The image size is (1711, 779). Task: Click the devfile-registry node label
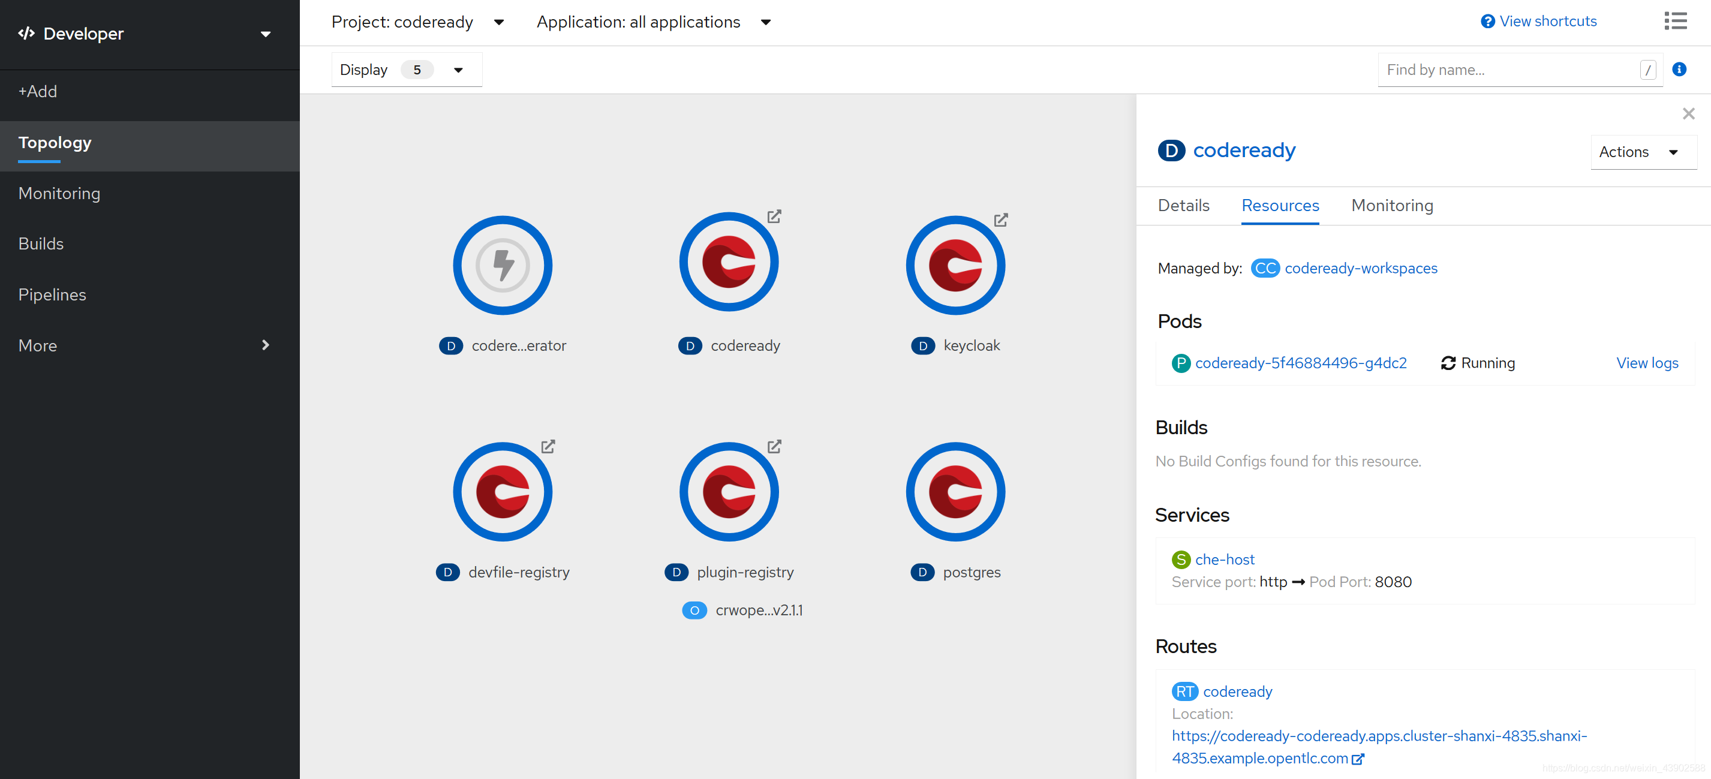point(519,573)
